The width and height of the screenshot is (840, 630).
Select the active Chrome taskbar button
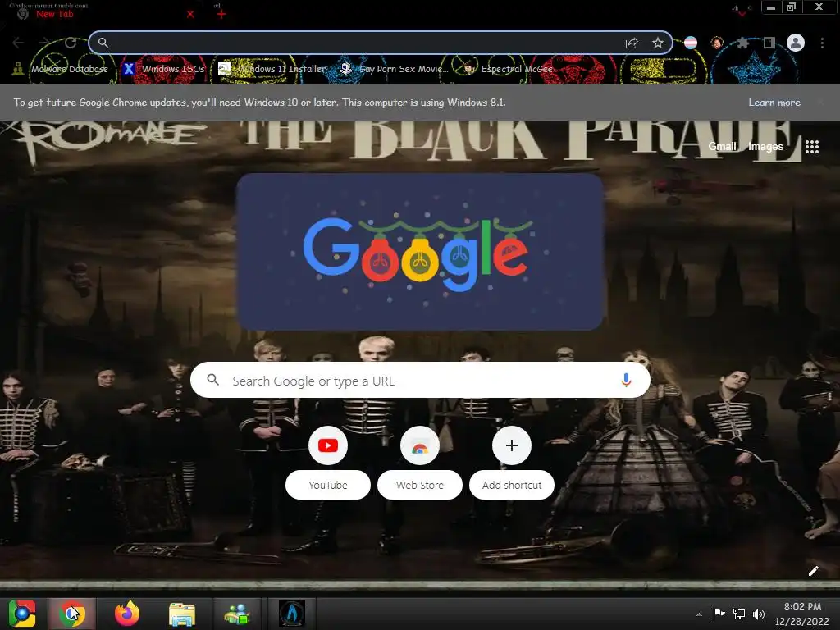[x=72, y=614]
